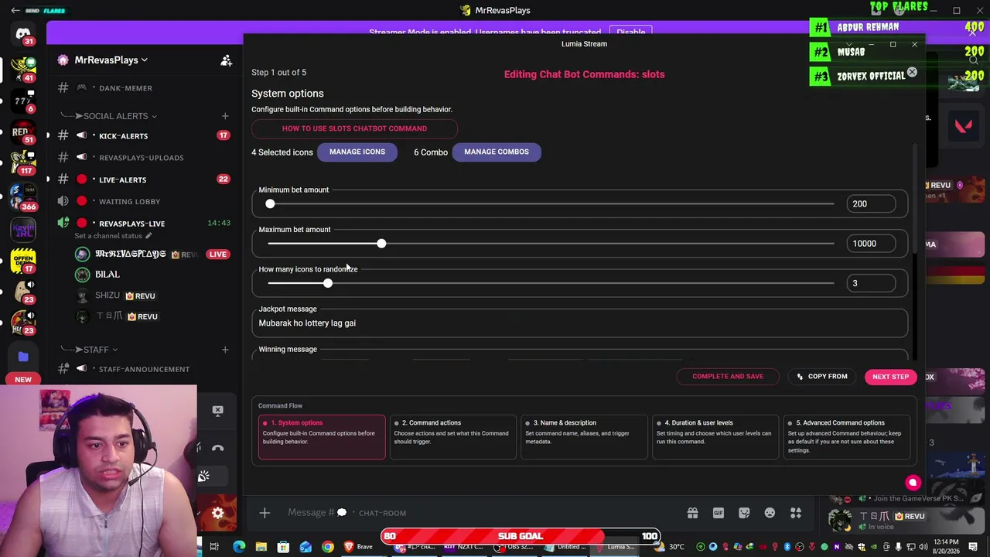The width and height of the screenshot is (990, 557).
Task: Open the sticker picker
Action: tap(744, 513)
